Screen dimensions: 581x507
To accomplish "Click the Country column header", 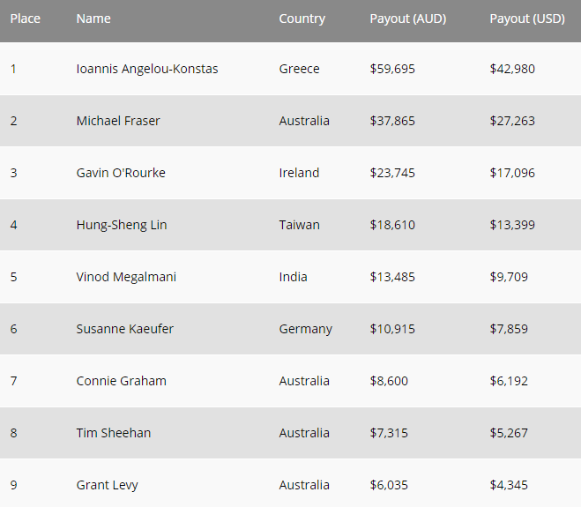I will click(x=302, y=19).
